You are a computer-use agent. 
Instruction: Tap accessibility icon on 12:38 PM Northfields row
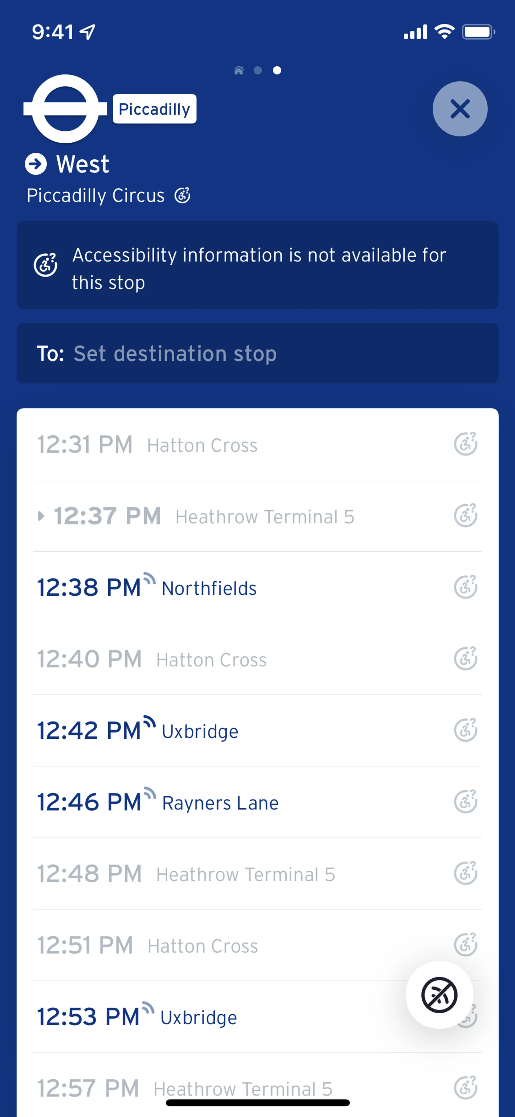click(x=465, y=587)
